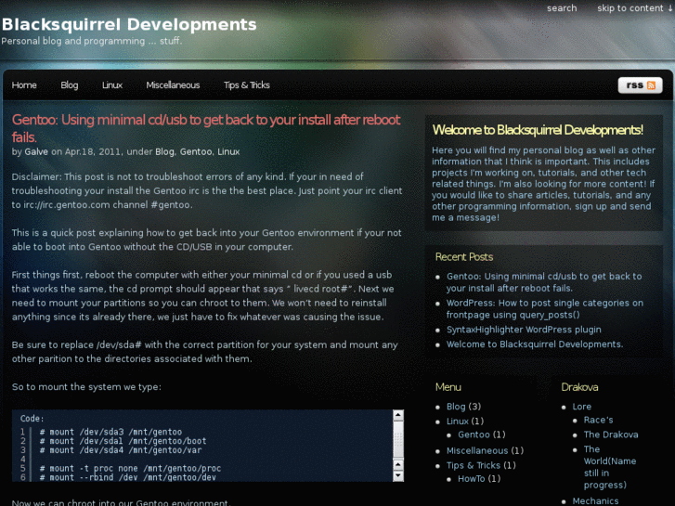Click 'Welcome to Blacksquirrel Developments!' heading
The height and width of the screenshot is (506, 675).
pyautogui.click(x=538, y=130)
